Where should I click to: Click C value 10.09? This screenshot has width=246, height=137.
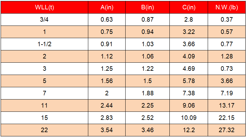[189, 118]
